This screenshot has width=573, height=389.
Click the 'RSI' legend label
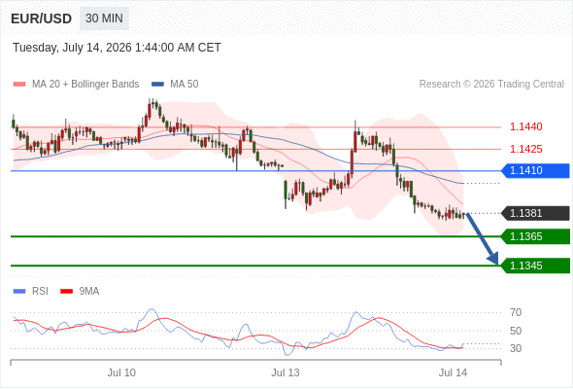coord(40,292)
